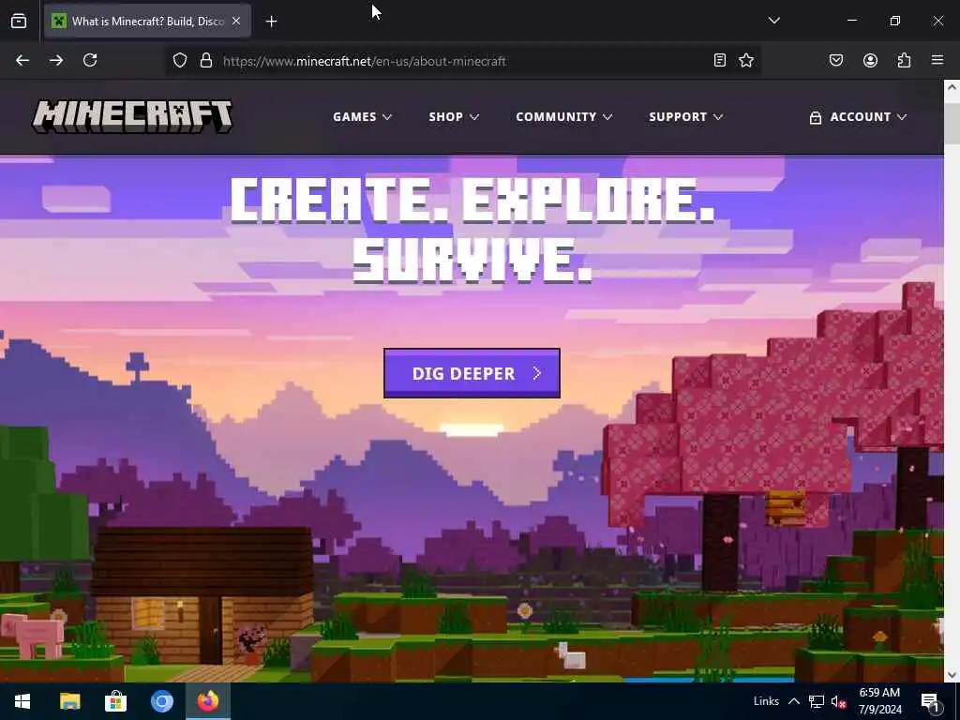Open Microsoft Store from the taskbar
The image size is (960, 720).
tap(115, 701)
